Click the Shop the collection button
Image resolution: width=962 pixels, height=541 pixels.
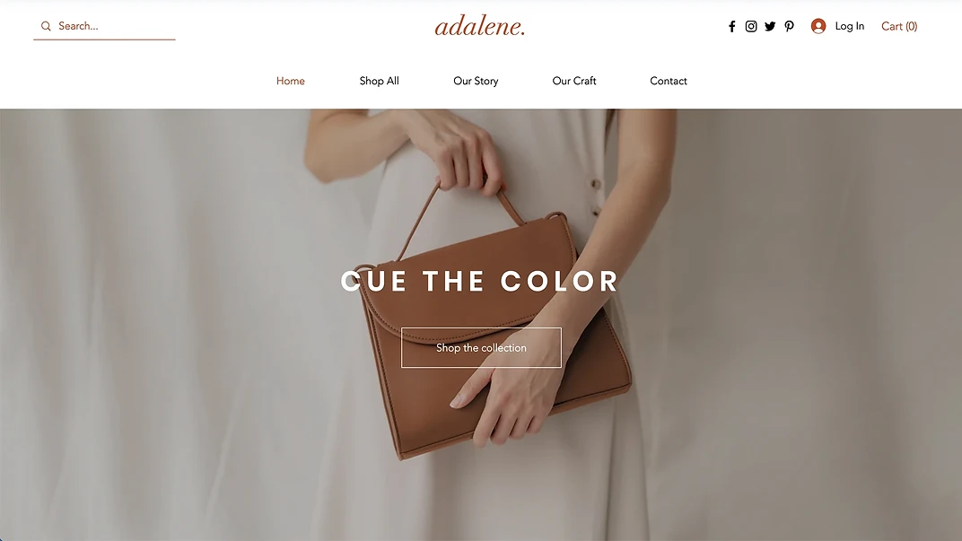pyautogui.click(x=481, y=348)
